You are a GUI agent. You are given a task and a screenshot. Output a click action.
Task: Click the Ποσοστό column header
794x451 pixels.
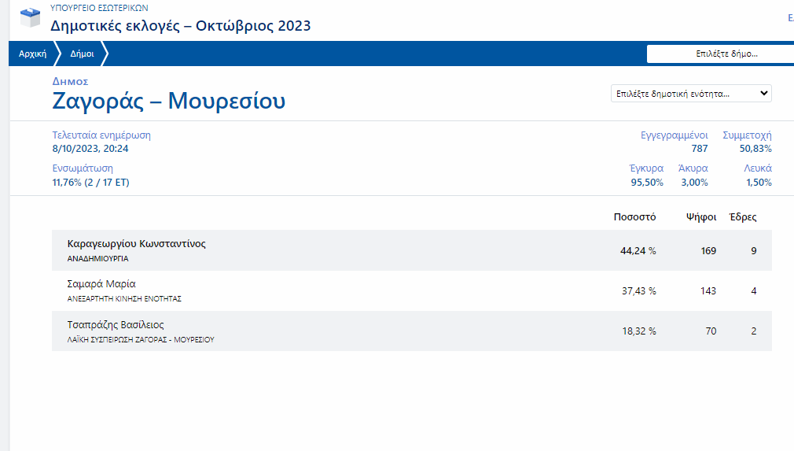(634, 217)
